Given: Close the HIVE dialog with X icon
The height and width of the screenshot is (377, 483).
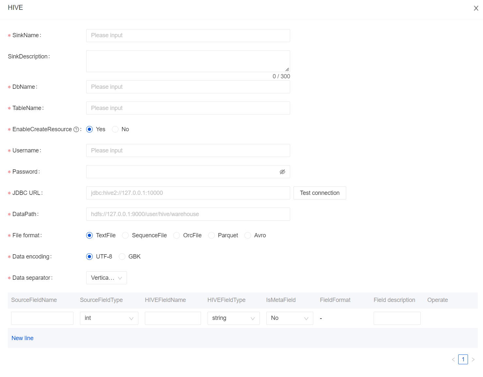Looking at the screenshot, I should coord(476,8).
